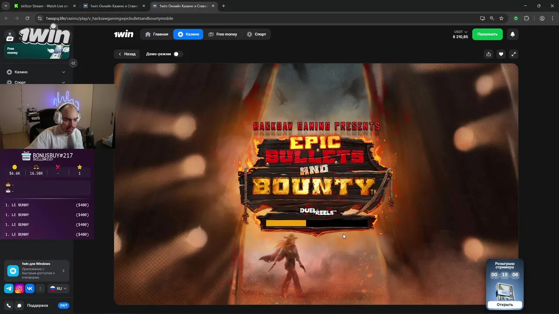
Task: Install app via address bar icon
Action: (x=483, y=18)
